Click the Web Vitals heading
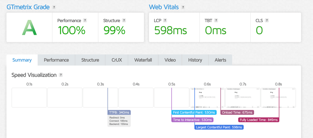 click(164, 7)
